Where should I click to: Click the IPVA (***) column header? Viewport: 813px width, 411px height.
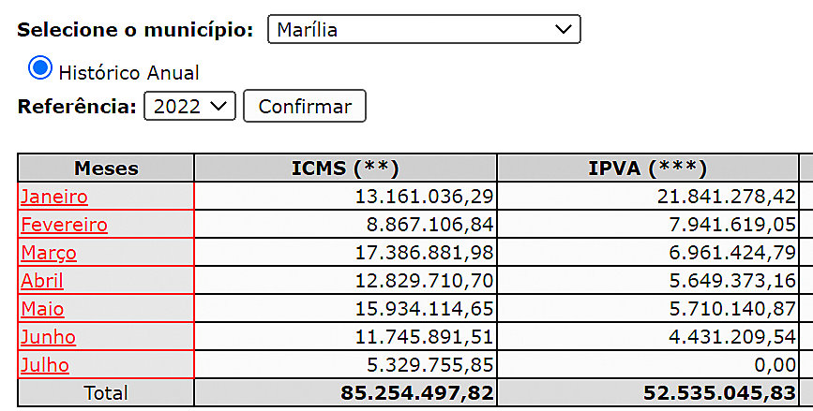[x=647, y=169]
